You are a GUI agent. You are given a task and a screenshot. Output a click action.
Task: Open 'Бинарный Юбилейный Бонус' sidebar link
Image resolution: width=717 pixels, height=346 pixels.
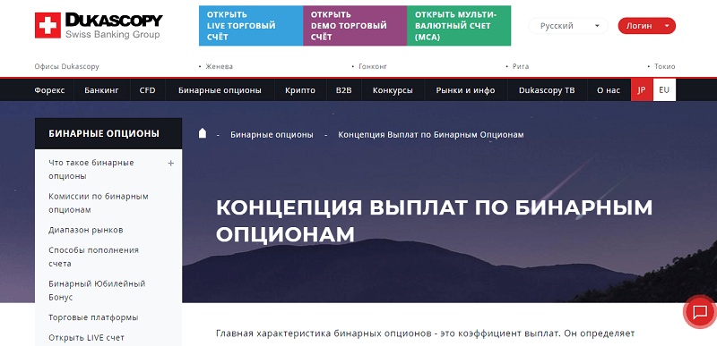point(97,291)
